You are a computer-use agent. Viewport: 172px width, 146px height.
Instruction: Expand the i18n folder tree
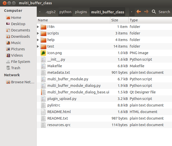click(38, 27)
